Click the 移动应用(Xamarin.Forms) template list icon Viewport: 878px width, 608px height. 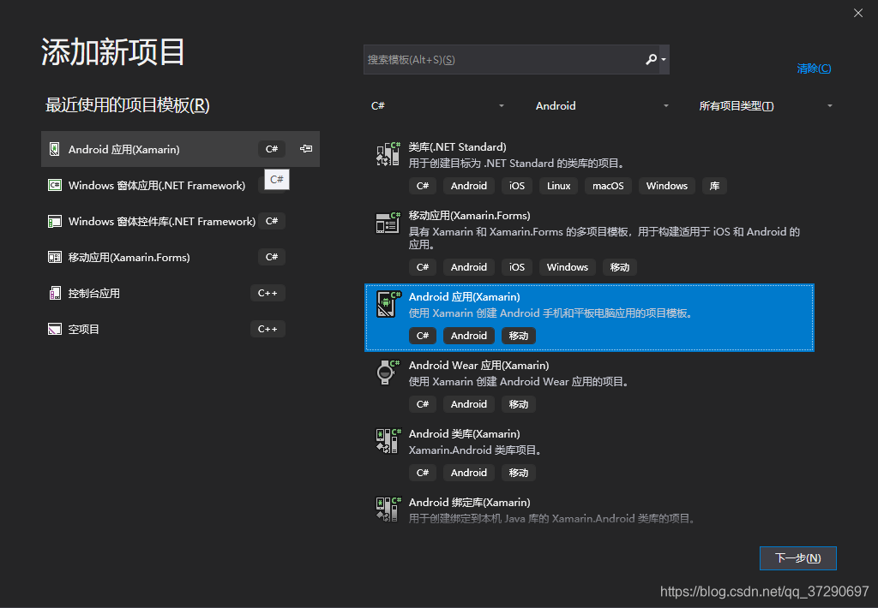388,223
